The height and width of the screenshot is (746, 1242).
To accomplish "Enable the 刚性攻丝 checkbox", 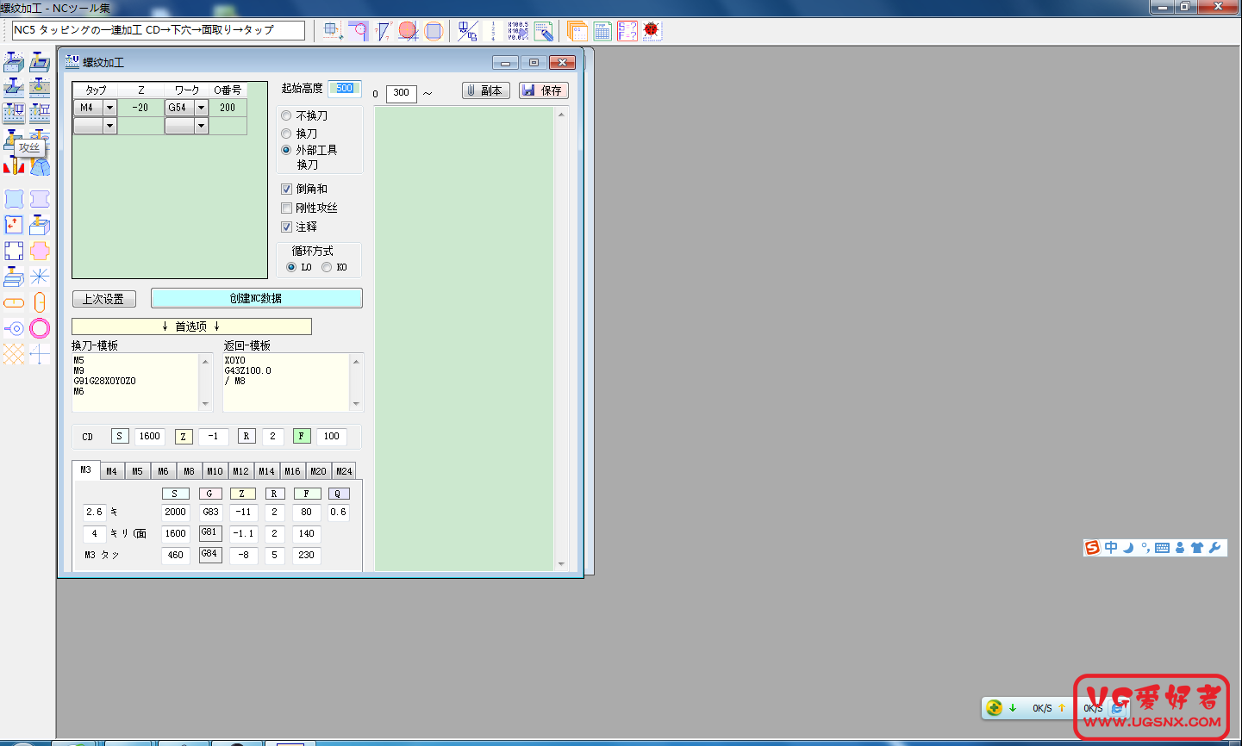I will (309, 208).
